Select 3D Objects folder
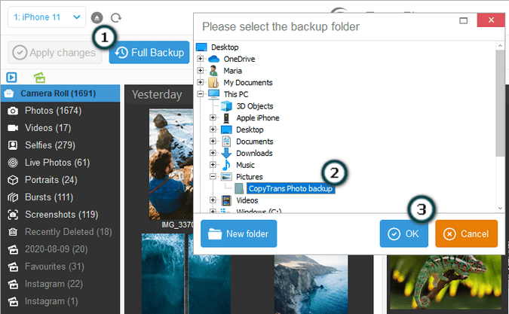 (255, 106)
